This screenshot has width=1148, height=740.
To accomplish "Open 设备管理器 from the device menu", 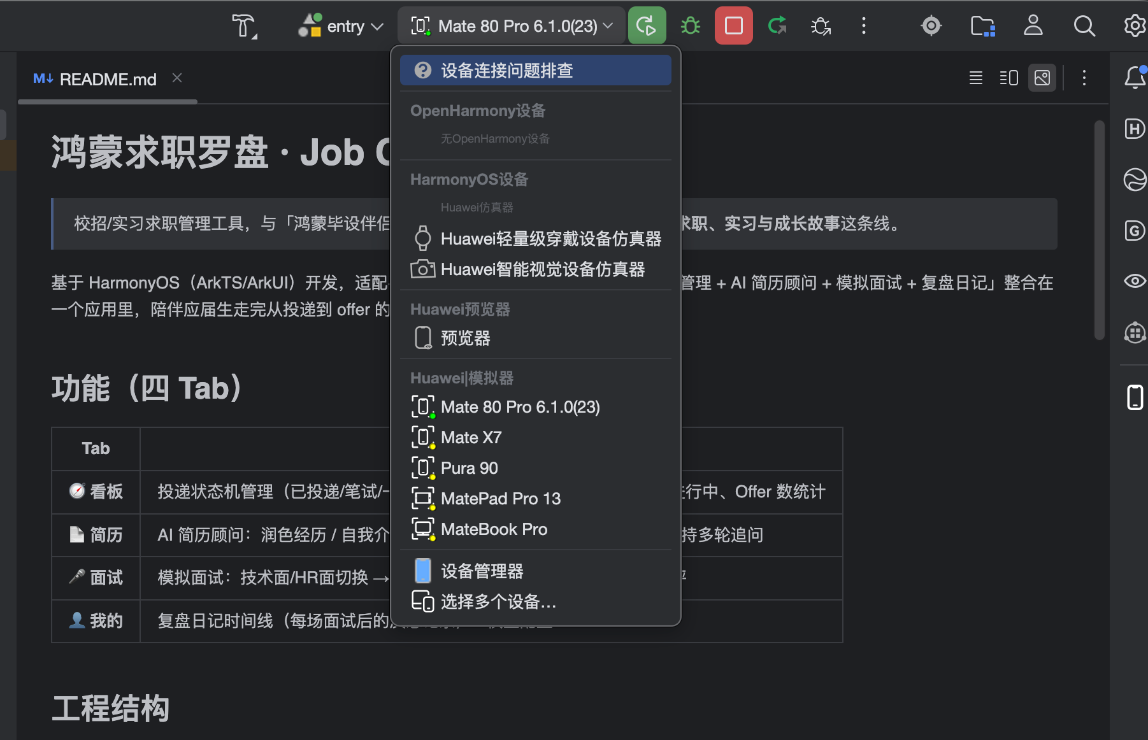I will pos(536,571).
